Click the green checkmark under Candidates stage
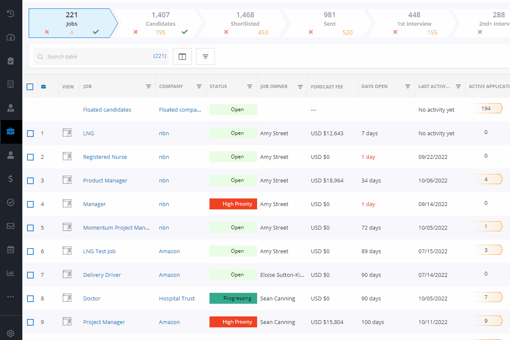The width and height of the screenshot is (510, 340). pyautogui.click(x=185, y=32)
